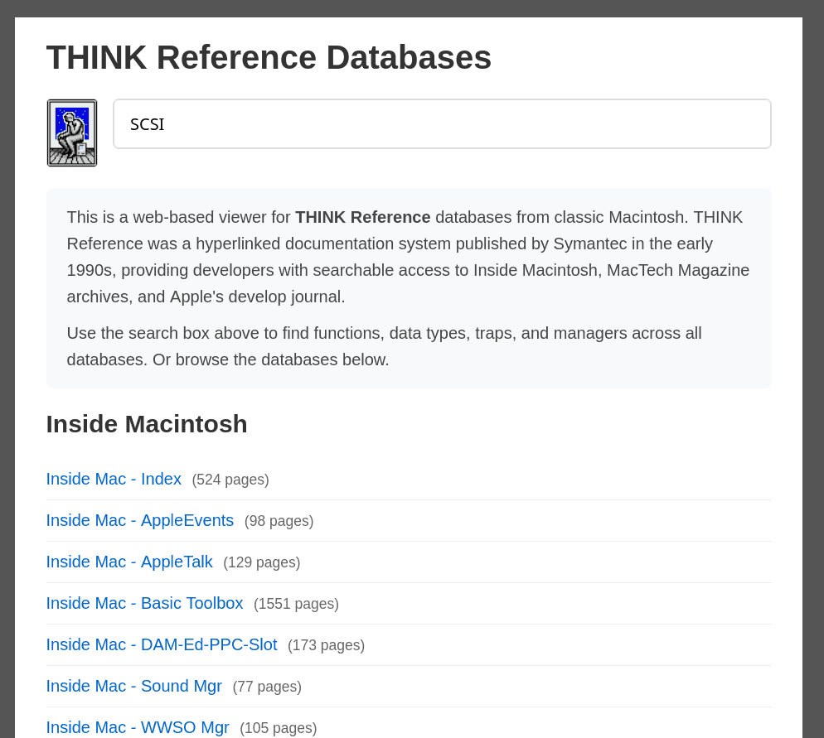This screenshot has height=738, width=824.
Task: Click the (129 pages) count beside AppleTalk
Action: 262,562
